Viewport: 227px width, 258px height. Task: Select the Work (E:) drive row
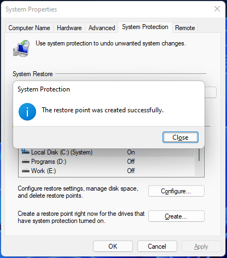tap(107, 171)
